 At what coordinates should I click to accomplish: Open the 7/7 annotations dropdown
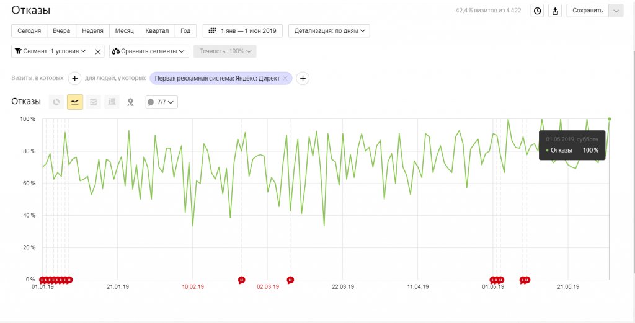pyautogui.click(x=161, y=102)
